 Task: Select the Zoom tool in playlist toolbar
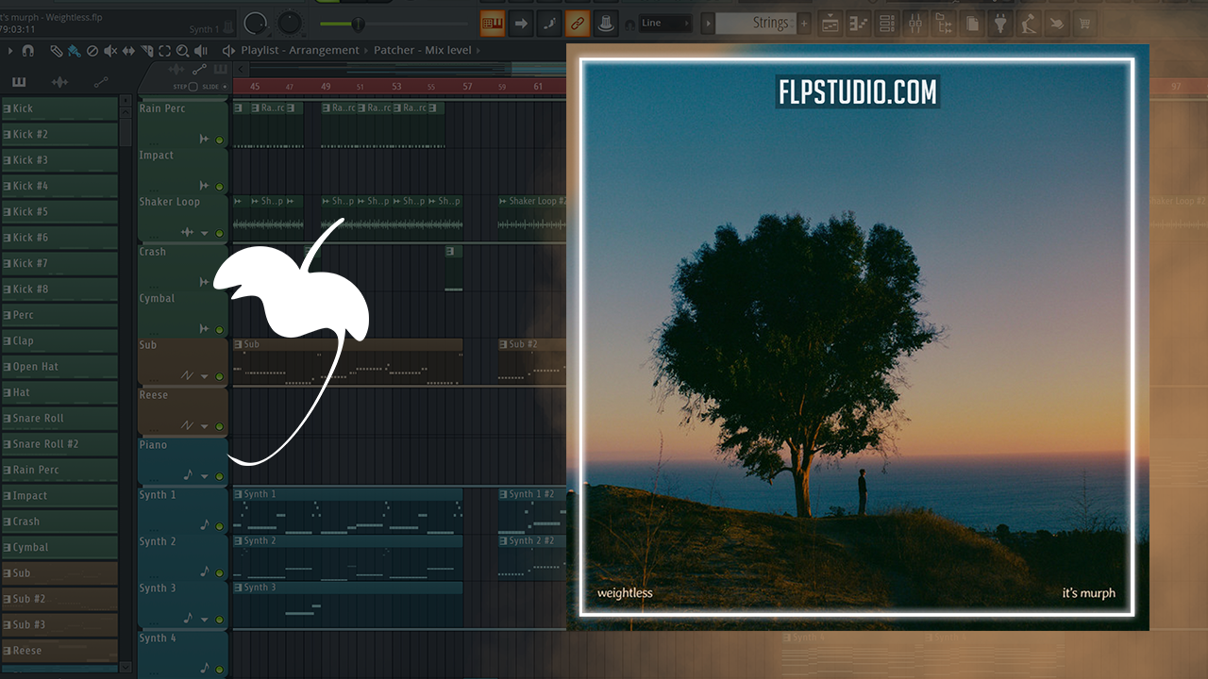tap(182, 50)
